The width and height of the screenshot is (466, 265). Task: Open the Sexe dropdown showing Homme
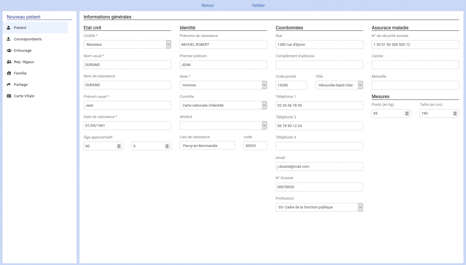coord(223,85)
